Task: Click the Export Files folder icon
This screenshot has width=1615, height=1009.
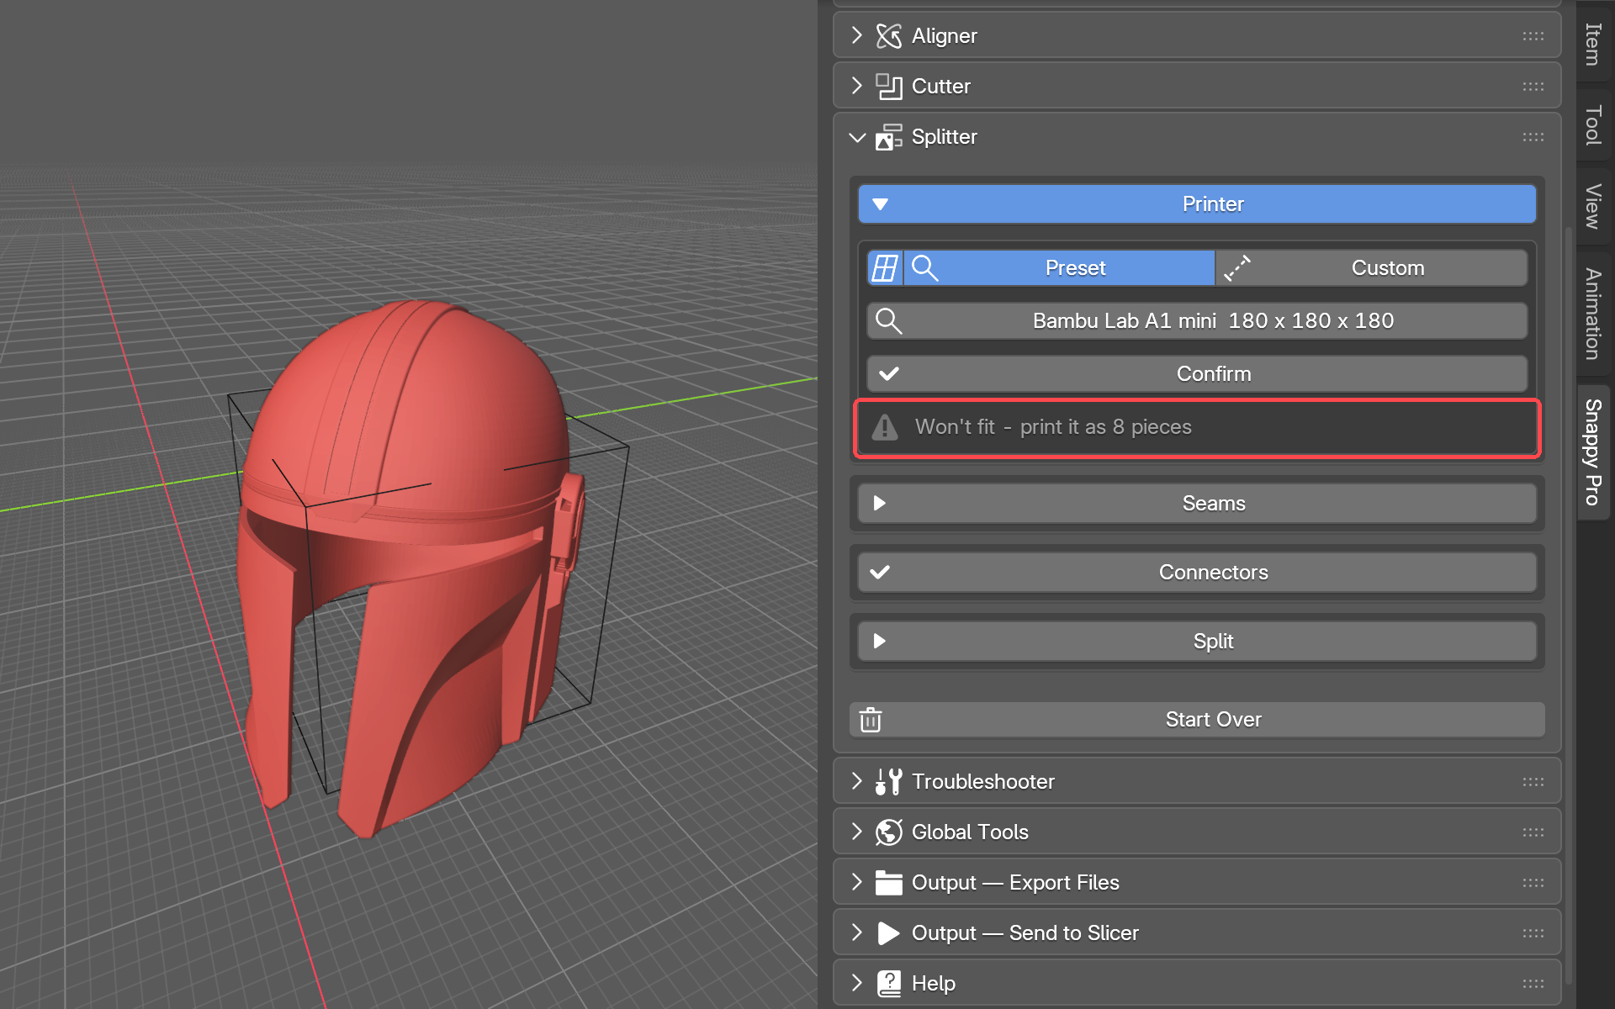Action: (888, 883)
